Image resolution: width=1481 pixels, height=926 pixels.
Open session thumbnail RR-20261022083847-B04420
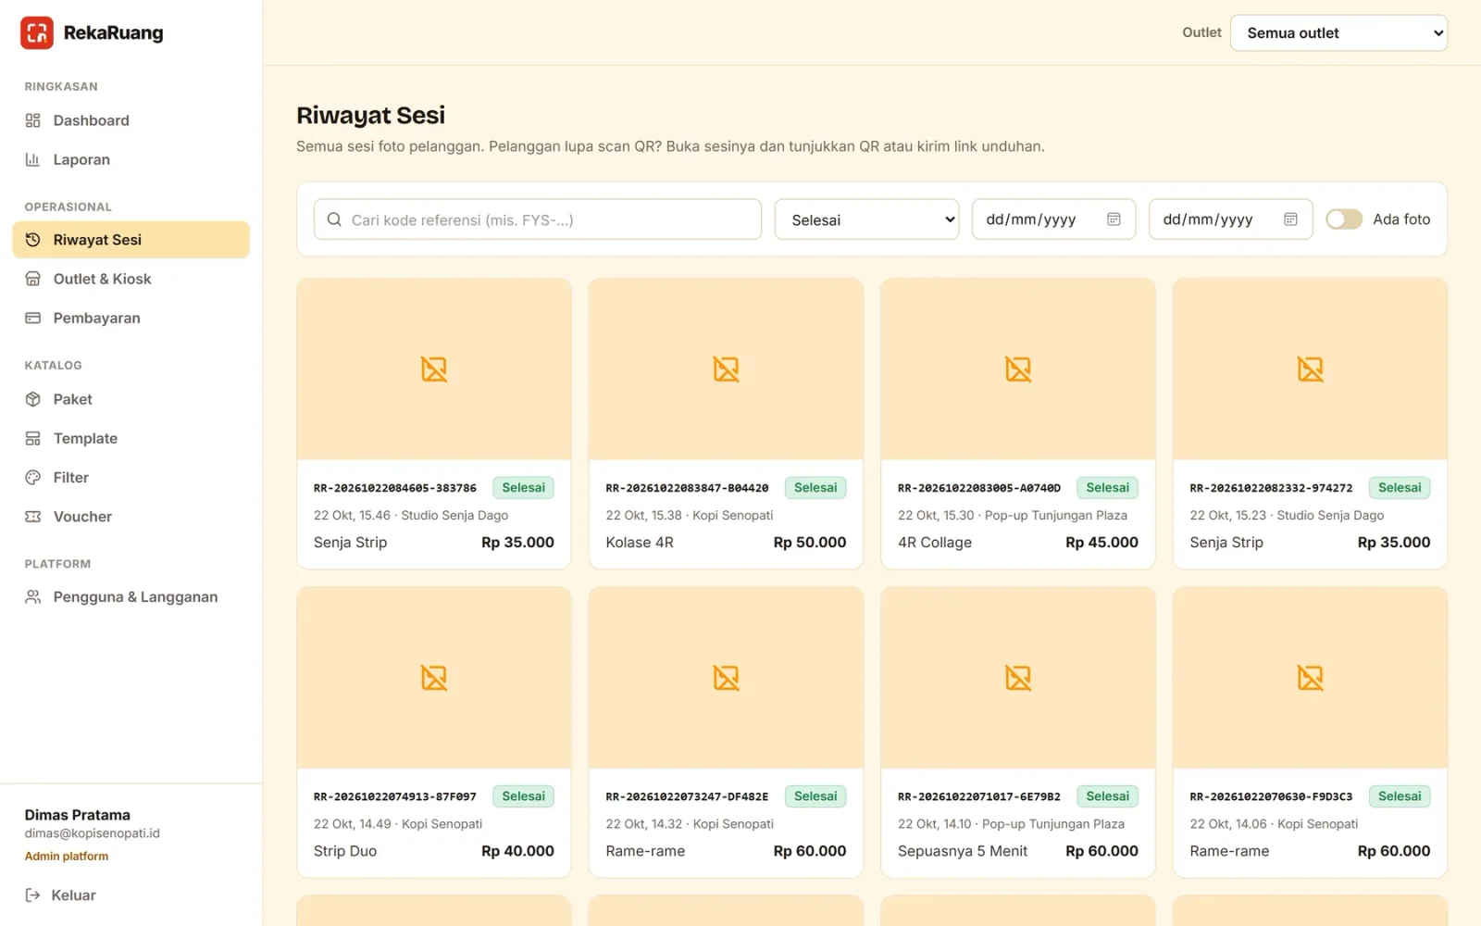point(727,369)
